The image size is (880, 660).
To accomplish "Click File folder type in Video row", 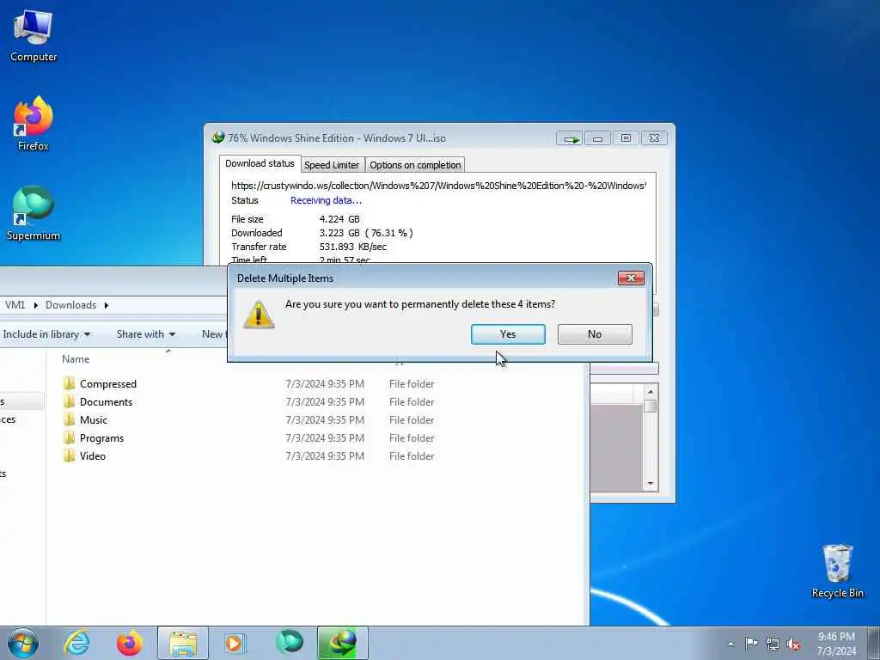I will [412, 455].
